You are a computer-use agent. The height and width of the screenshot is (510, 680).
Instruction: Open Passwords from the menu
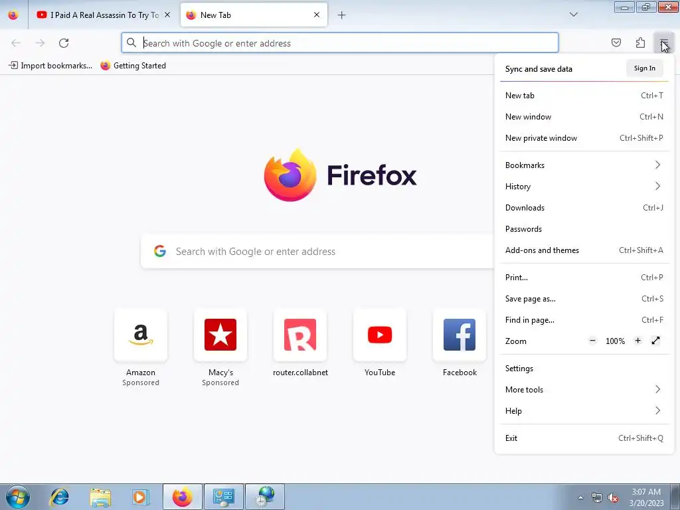pyautogui.click(x=584, y=229)
